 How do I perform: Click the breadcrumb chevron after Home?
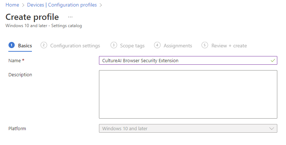point(24,5)
